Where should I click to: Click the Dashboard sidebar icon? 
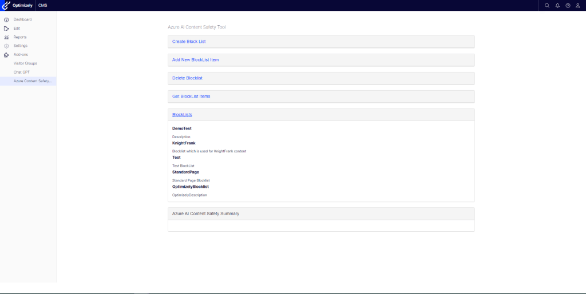click(6, 20)
